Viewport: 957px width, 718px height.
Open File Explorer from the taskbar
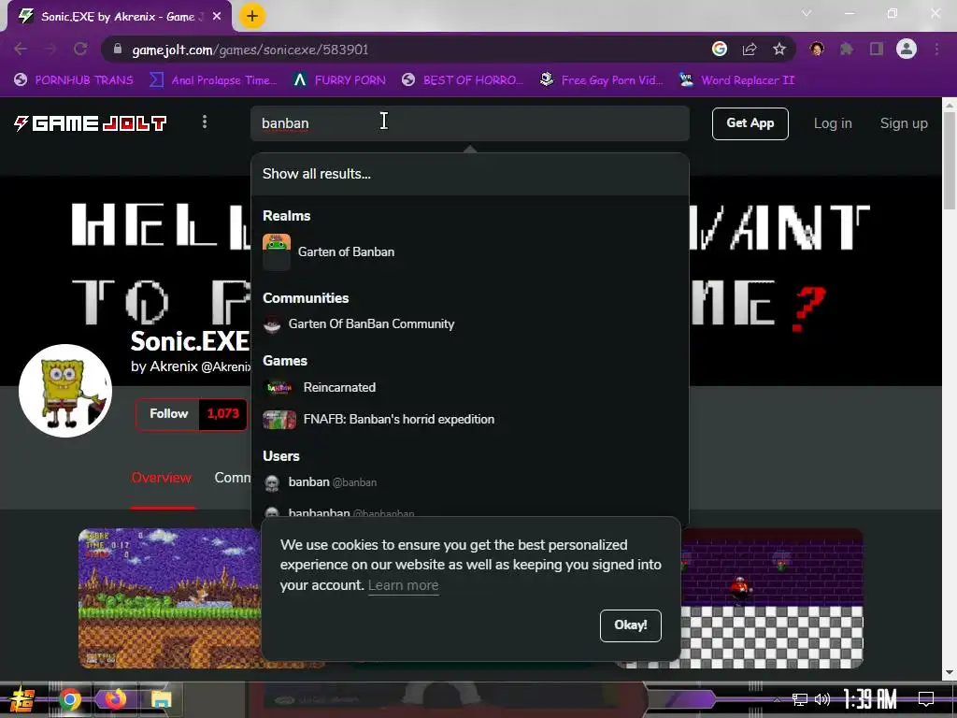coord(161,699)
